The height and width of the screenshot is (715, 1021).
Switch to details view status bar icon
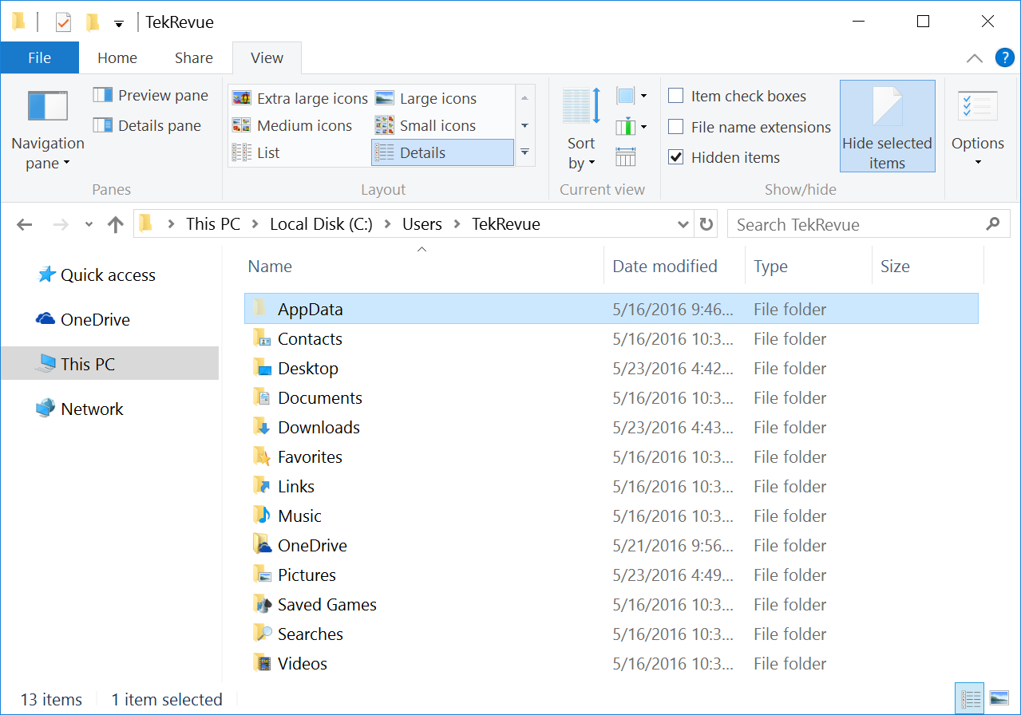(971, 699)
